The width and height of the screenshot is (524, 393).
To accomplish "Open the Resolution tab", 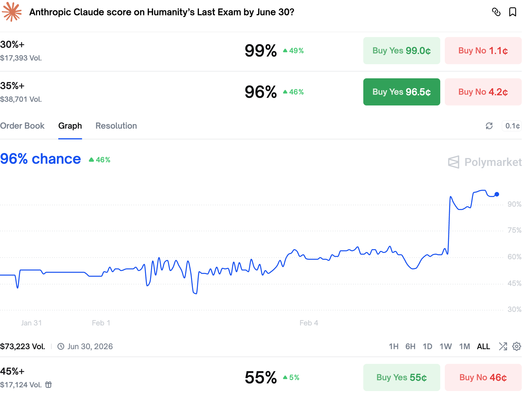I will tap(116, 126).
